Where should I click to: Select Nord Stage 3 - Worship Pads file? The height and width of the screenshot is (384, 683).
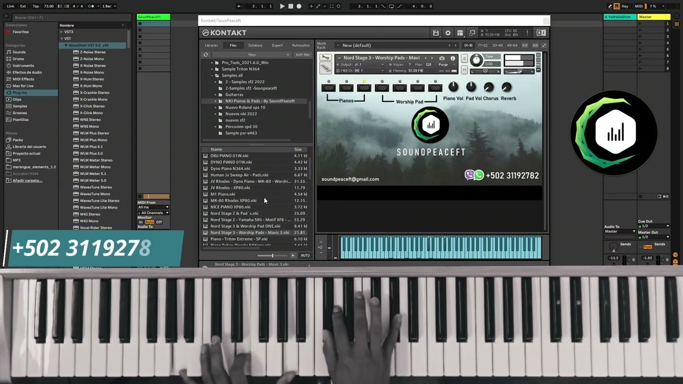pos(250,233)
